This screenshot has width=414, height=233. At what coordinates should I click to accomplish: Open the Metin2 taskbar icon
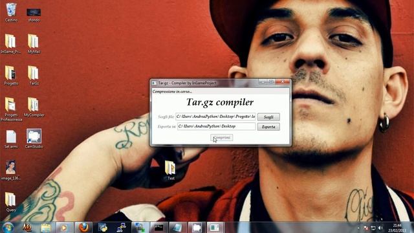27,227
